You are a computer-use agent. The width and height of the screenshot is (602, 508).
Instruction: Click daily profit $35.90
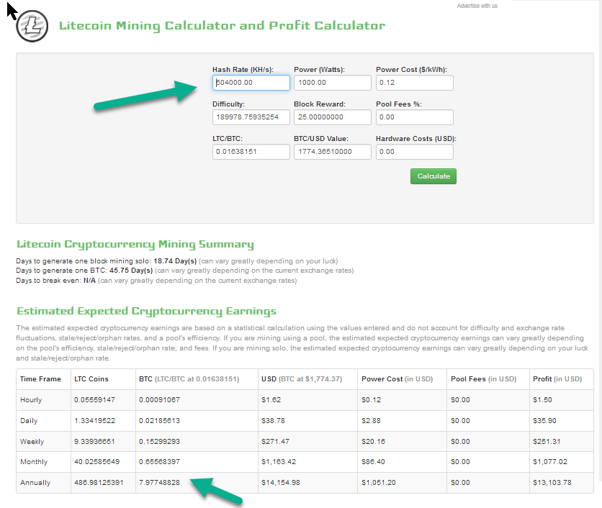544,420
